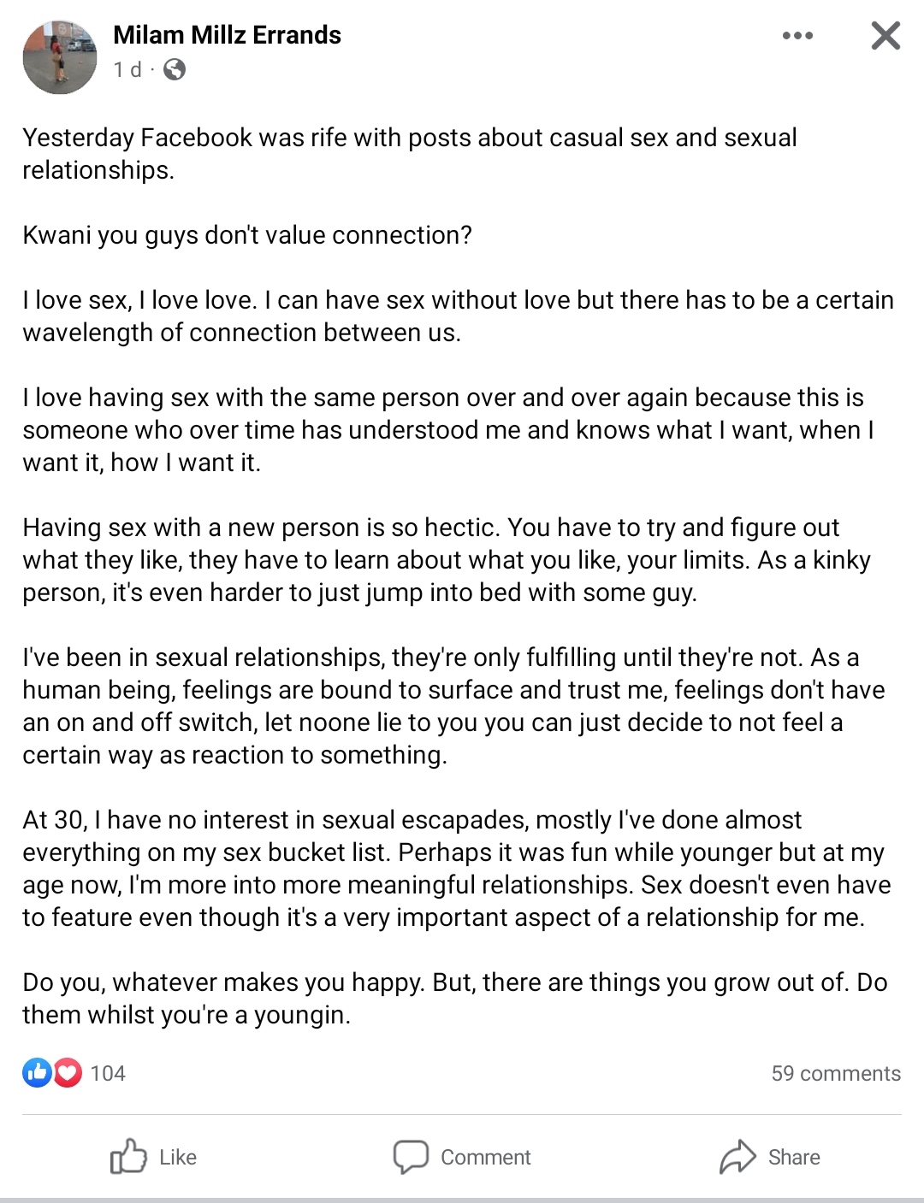
Task: Click the paragraph starting "Having sex with a new"
Action: click(x=446, y=560)
